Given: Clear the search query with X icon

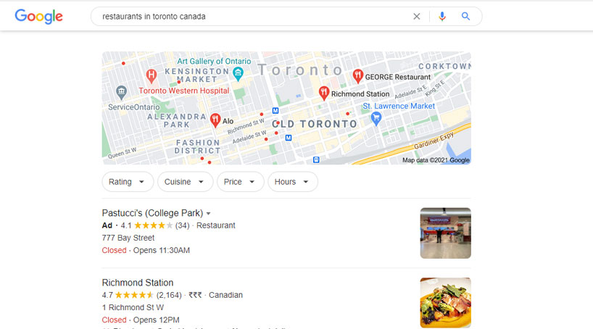Looking at the screenshot, I should point(416,16).
